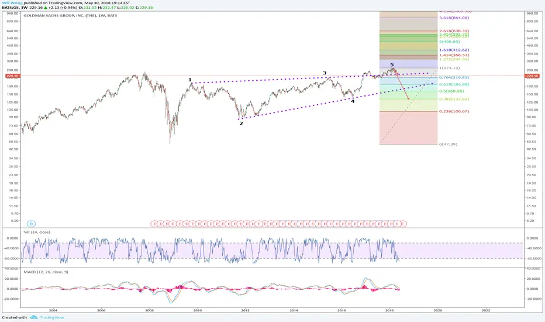
Task: Click the 20.0000 label on right MACD axis
Action: tap(534, 279)
